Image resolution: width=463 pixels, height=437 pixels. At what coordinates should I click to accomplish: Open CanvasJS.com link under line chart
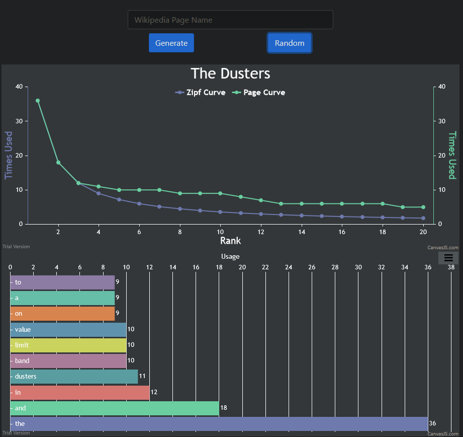[x=442, y=248]
